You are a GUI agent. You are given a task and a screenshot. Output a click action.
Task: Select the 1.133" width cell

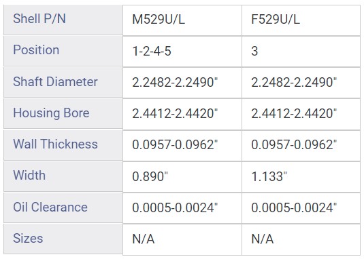[301, 177]
